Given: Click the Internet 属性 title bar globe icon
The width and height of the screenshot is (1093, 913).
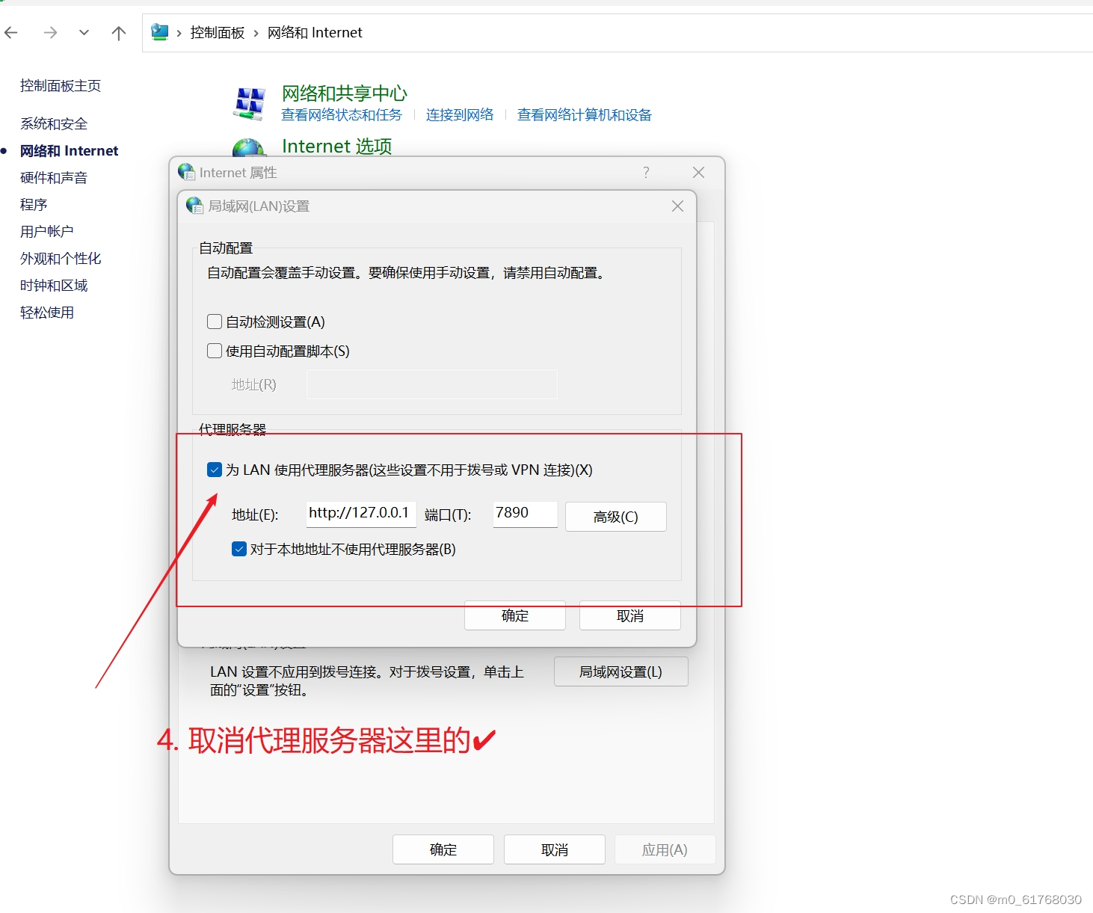Looking at the screenshot, I should point(186,172).
